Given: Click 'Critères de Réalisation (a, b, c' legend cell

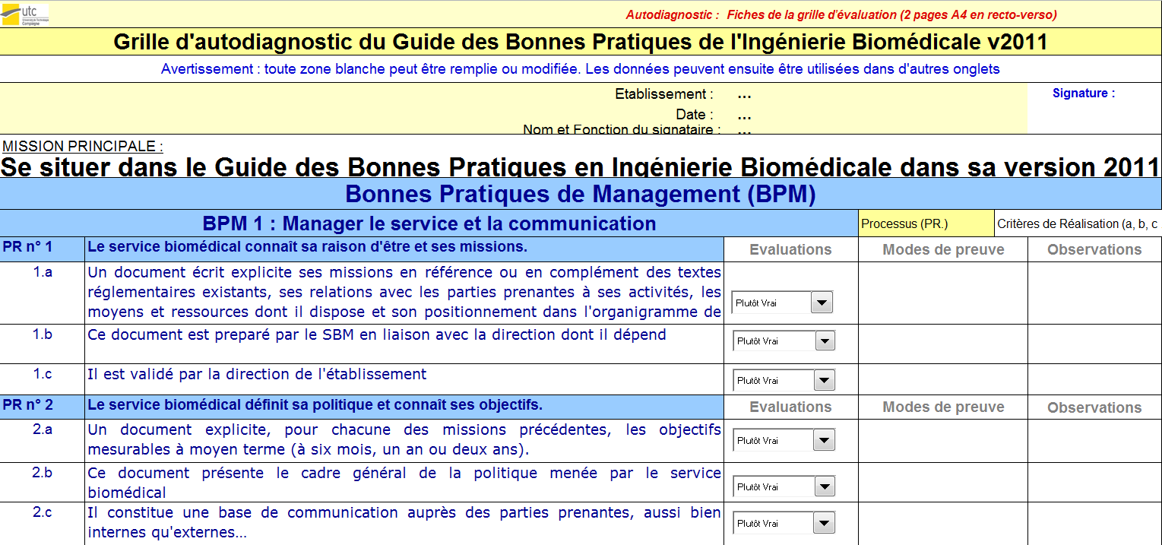Looking at the screenshot, I should 1078,223.
